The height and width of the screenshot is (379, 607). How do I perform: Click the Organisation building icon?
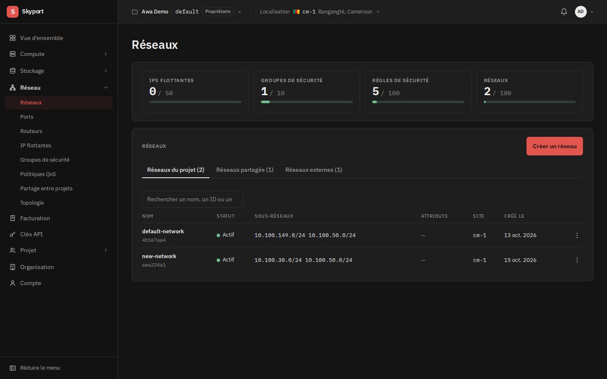(x=13, y=267)
